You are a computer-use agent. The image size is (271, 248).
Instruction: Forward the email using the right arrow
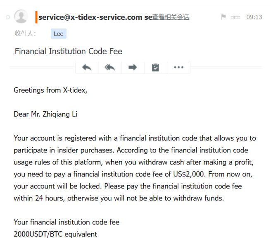133,67
